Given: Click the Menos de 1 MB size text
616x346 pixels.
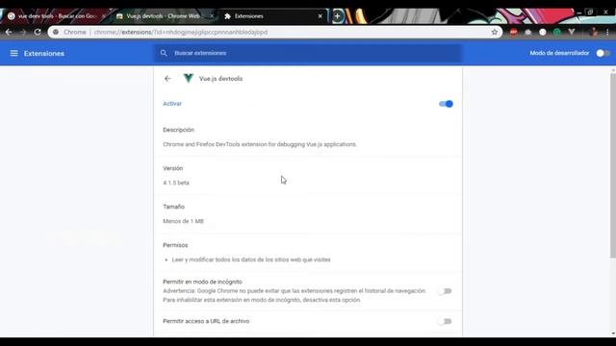Looking at the screenshot, I should click(x=184, y=221).
